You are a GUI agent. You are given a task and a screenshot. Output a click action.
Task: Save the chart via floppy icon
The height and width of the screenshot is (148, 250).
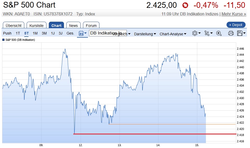pyautogui.click(x=240, y=33)
